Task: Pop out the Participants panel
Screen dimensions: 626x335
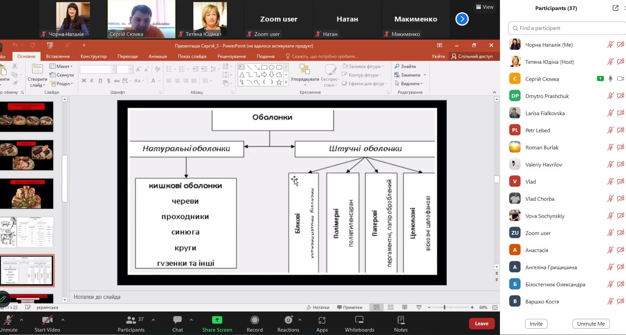Action: click(x=615, y=8)
